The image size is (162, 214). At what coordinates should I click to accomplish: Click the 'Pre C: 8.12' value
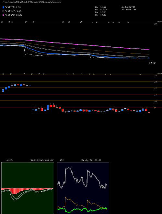click(x=101, y=15)
